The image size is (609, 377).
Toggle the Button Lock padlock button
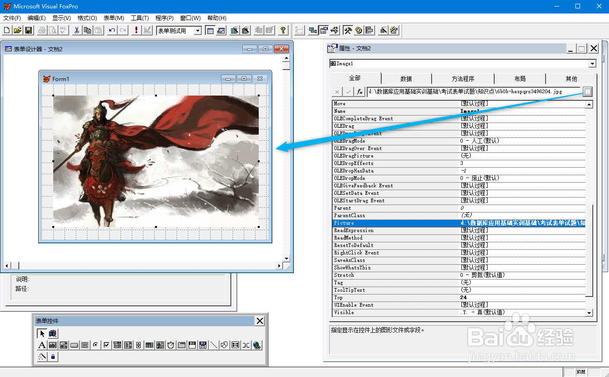(x=53, y=356)
